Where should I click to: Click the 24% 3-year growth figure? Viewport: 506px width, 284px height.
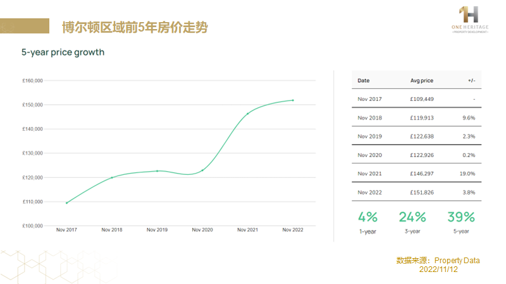coord(414,217)
